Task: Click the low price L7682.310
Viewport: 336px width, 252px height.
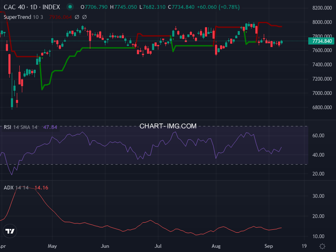Action: point(152,7)
